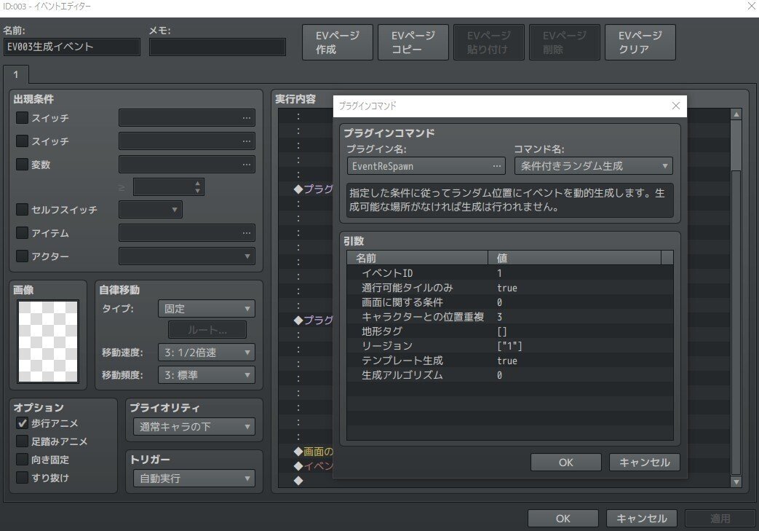Open the variable selector ellipsis beside 変数
The width and height of the screenshot is (759, 531).
(x=248, y=165)
